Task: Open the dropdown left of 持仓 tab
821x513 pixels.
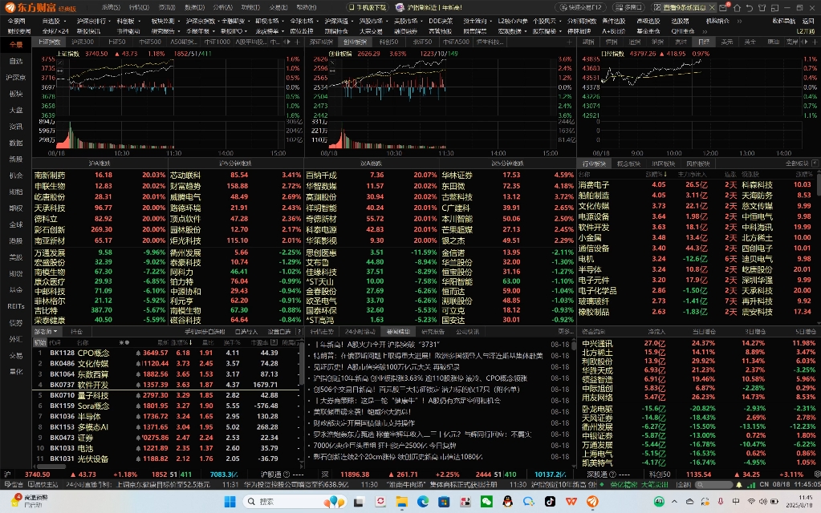Action: pyautogui.click(x=46, y=332)
